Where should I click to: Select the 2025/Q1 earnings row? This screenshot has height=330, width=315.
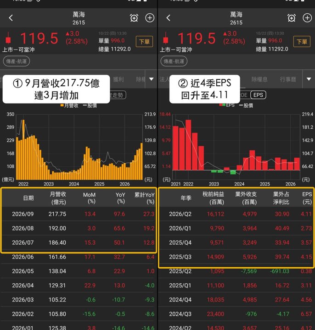tap(236, 286)
